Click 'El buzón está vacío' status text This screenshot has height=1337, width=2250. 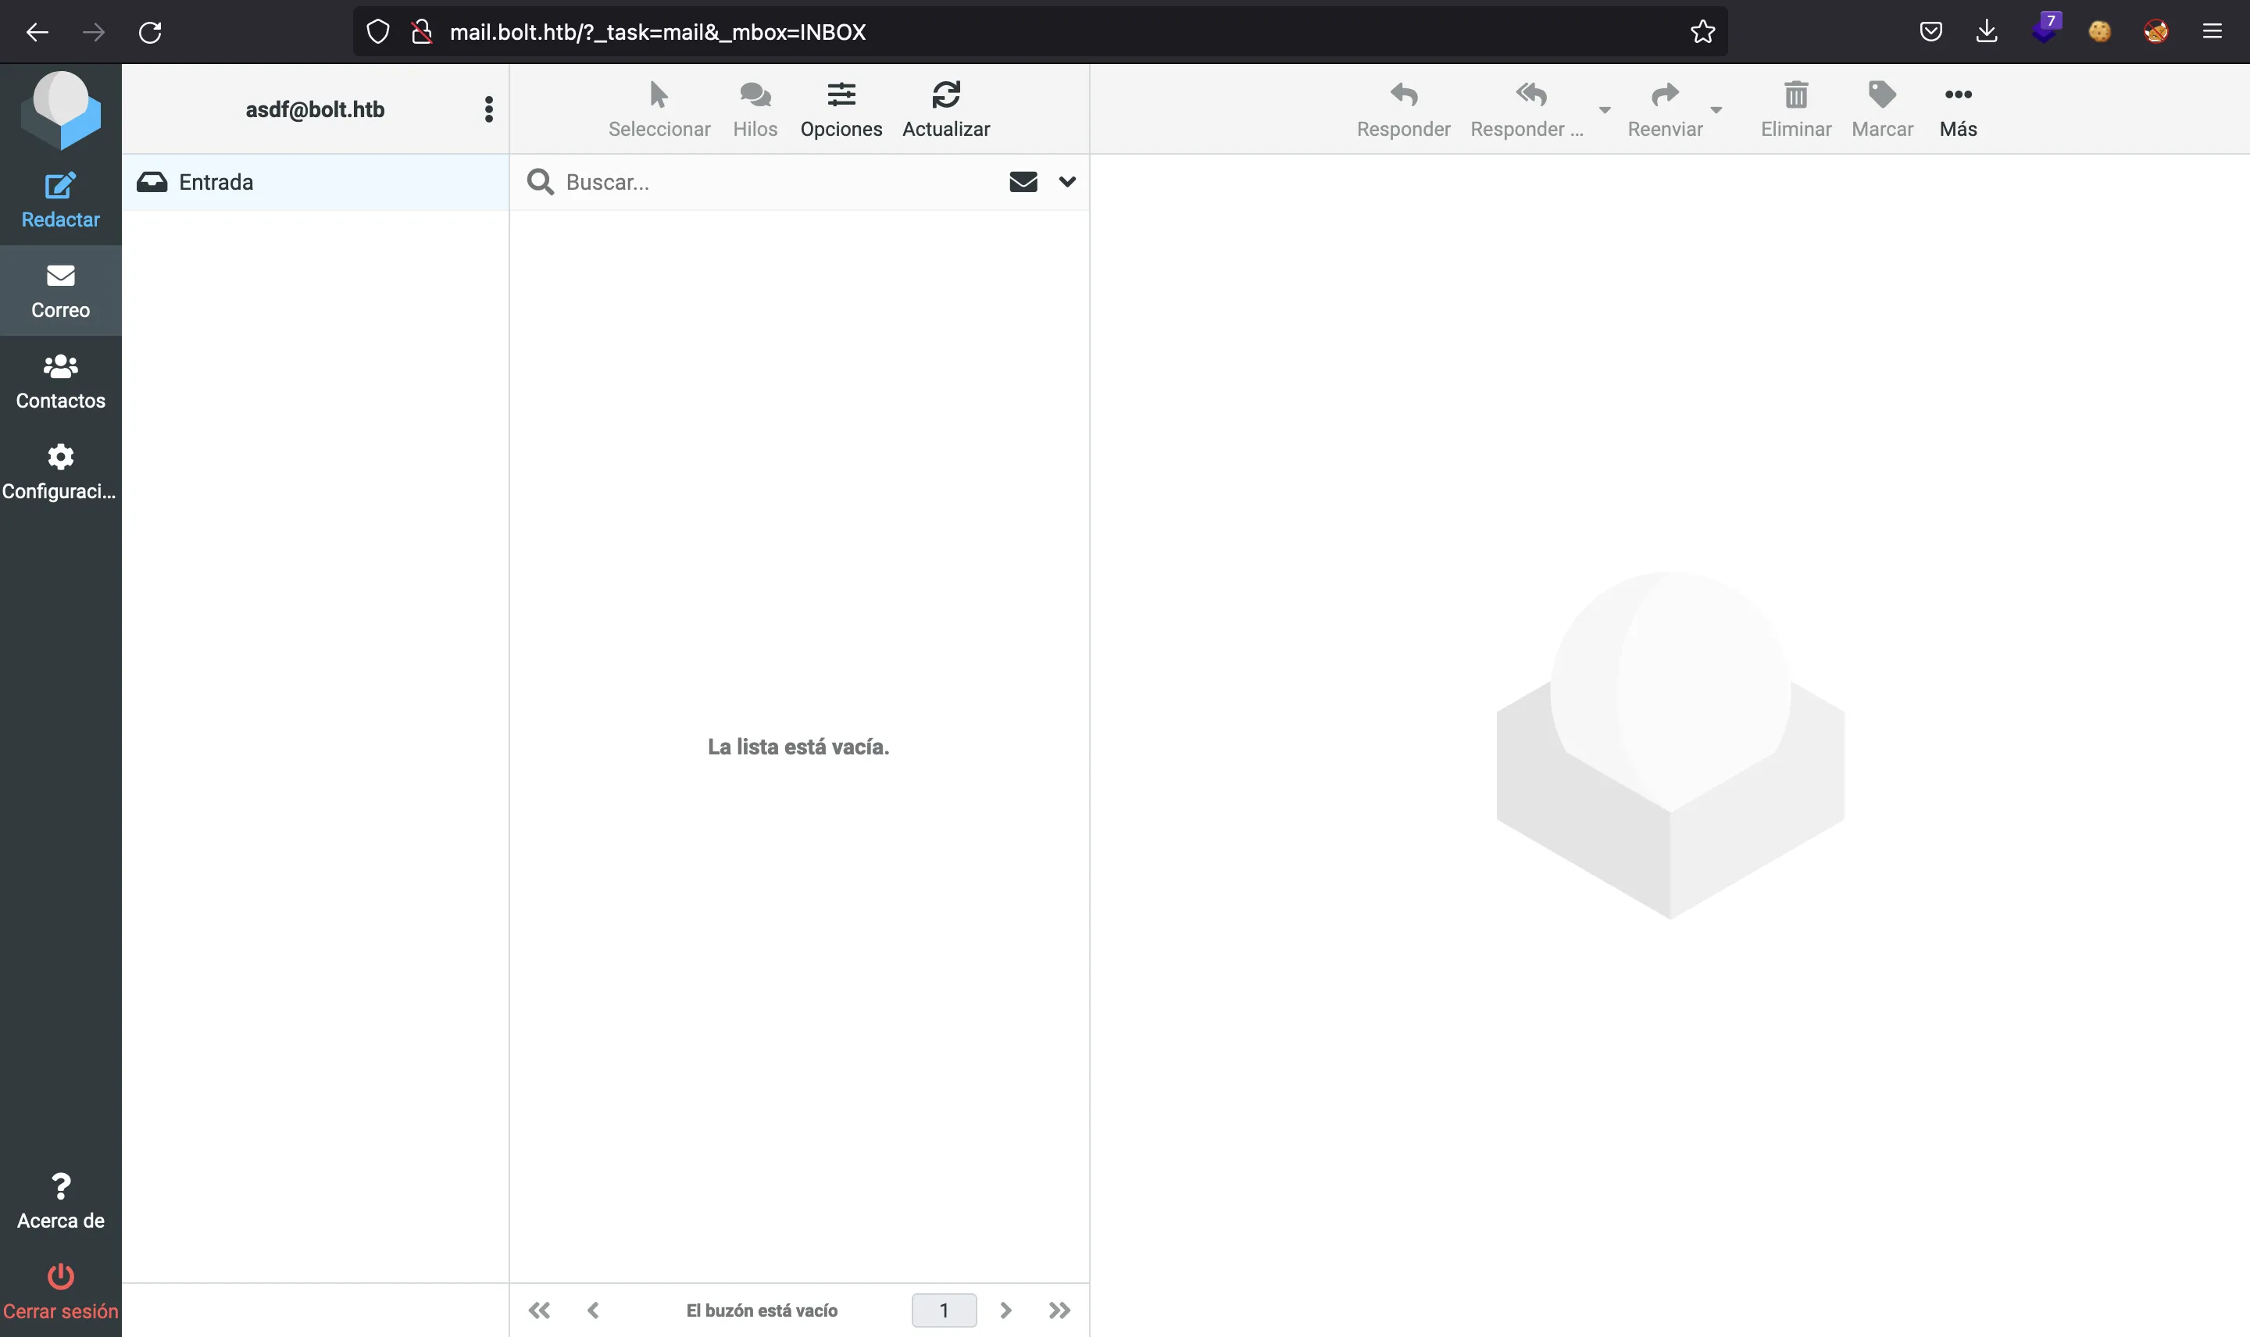(x=762, y=1310)
